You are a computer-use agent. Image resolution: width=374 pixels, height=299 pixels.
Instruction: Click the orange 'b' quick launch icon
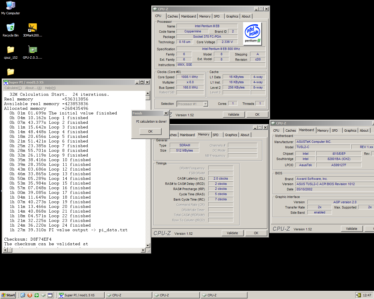30,295
